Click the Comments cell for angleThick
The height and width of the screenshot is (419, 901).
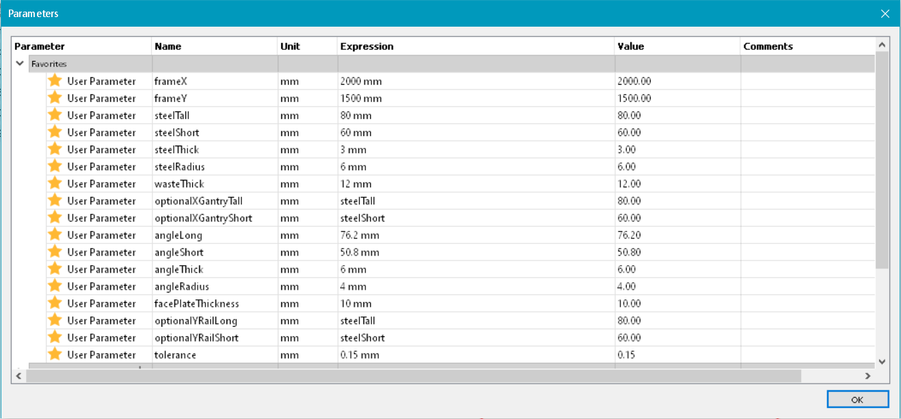(x=807, y=269)
